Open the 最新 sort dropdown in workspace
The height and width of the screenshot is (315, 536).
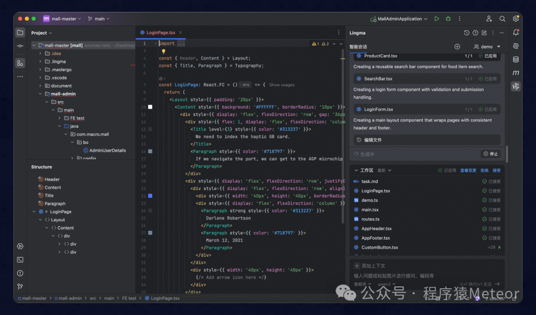coord(384,170)
